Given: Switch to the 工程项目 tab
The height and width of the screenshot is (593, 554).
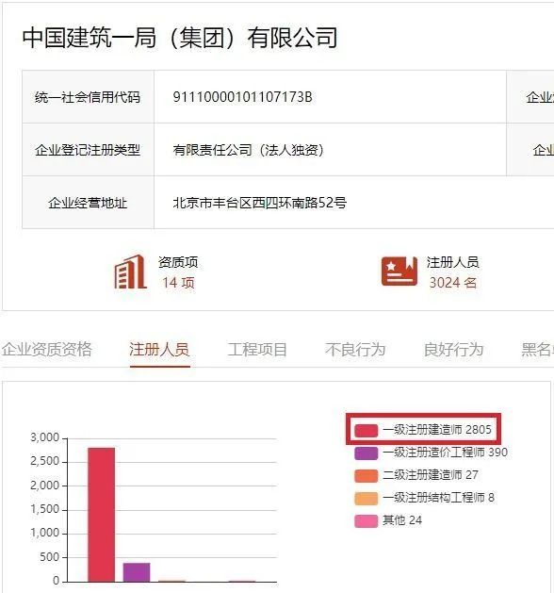Looking at the screenshot, I should pyautogui.click(x=257, y=349).
